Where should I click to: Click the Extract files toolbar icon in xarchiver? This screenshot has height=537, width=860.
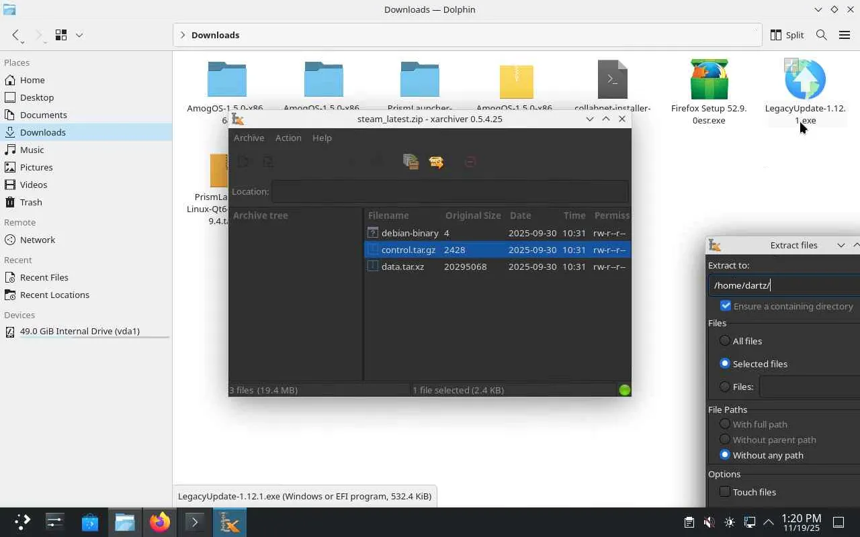coord(436,162)
